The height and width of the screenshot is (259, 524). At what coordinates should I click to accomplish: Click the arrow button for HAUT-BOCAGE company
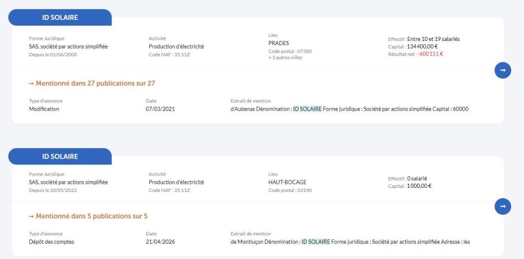(x=503, y=206)
